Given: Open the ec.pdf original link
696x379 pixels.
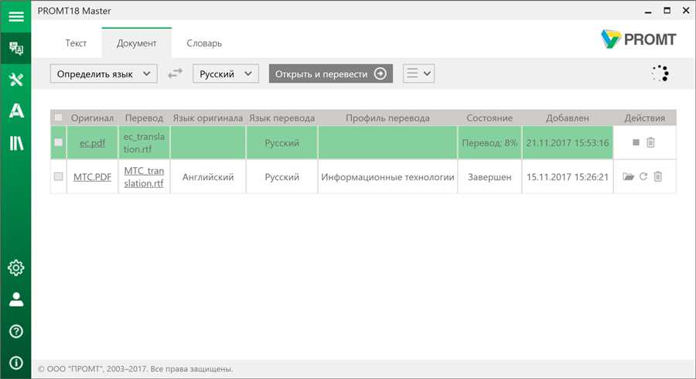Looking at the screenshot, I should click(92, 143).
